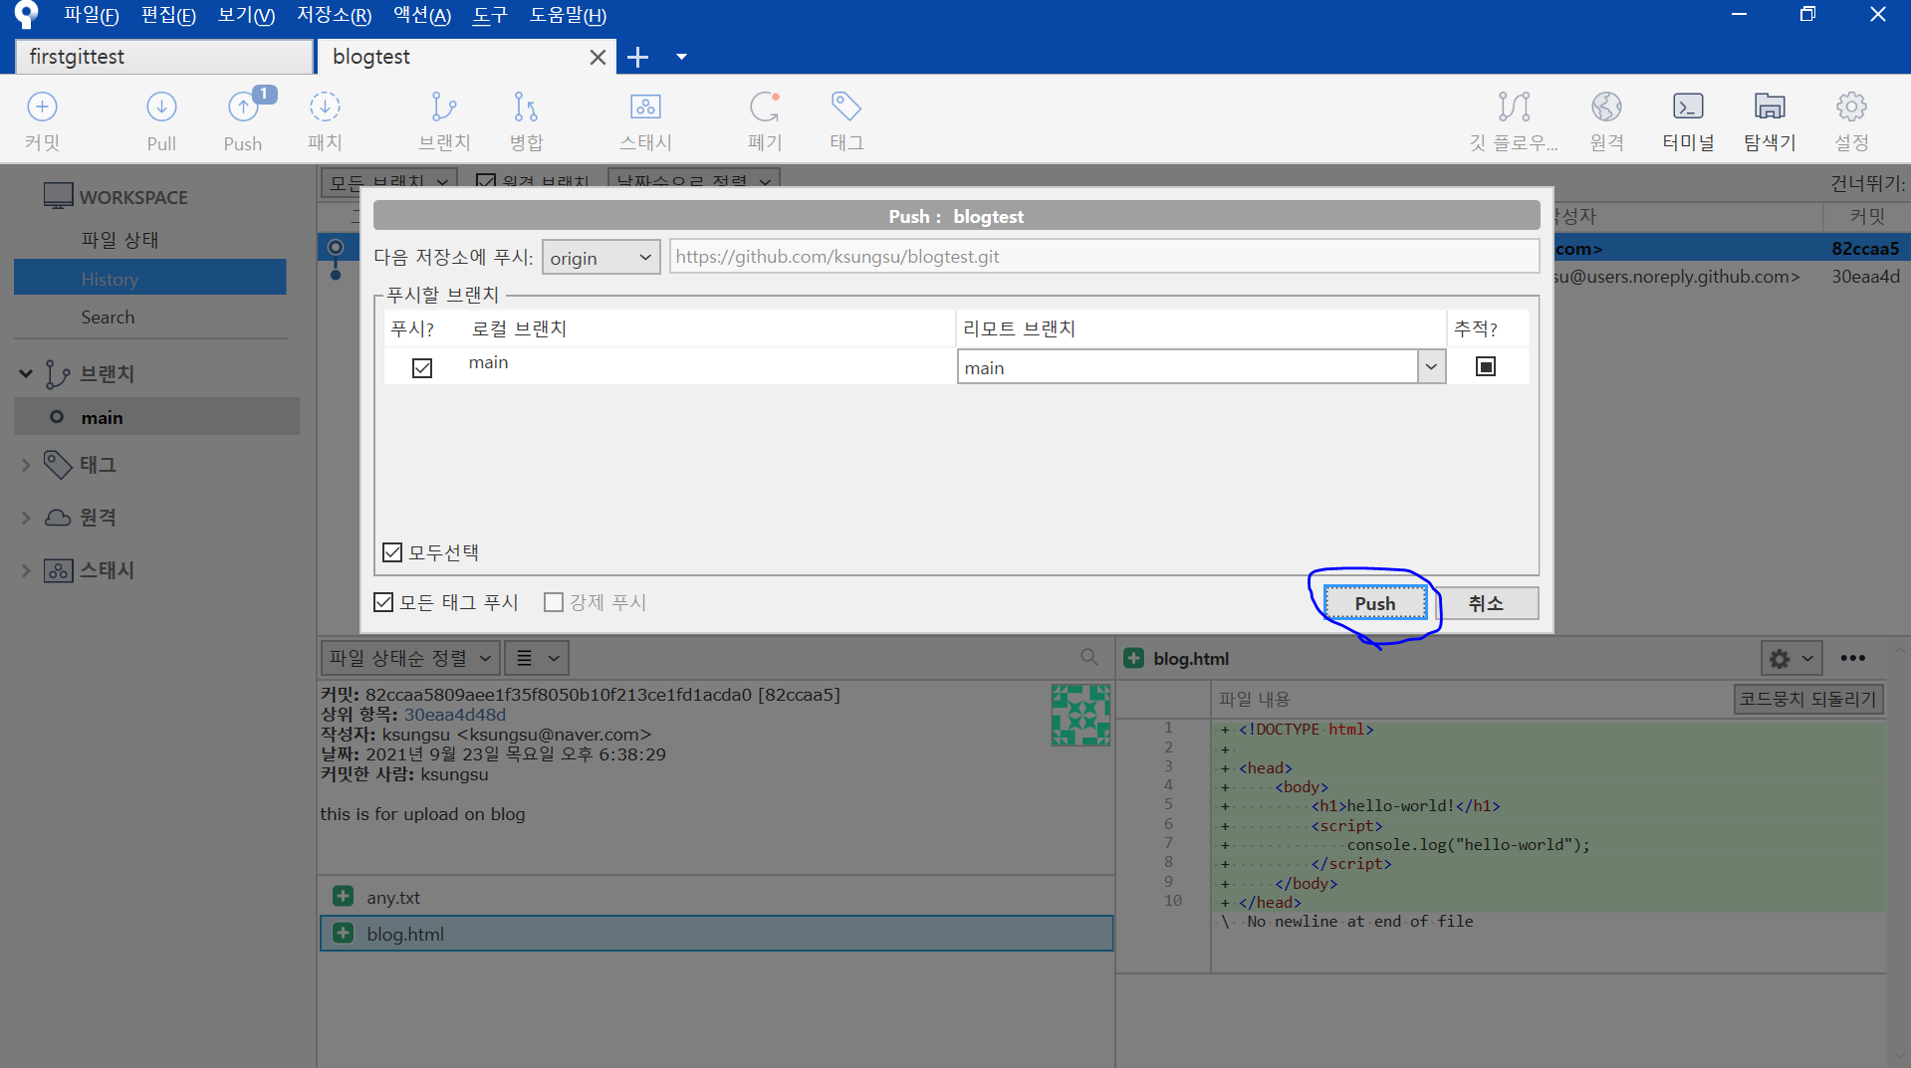Select History in the sidebar
Image resolution: width=1911 pixels, height=1068 pixels.
tap(150, 279)
